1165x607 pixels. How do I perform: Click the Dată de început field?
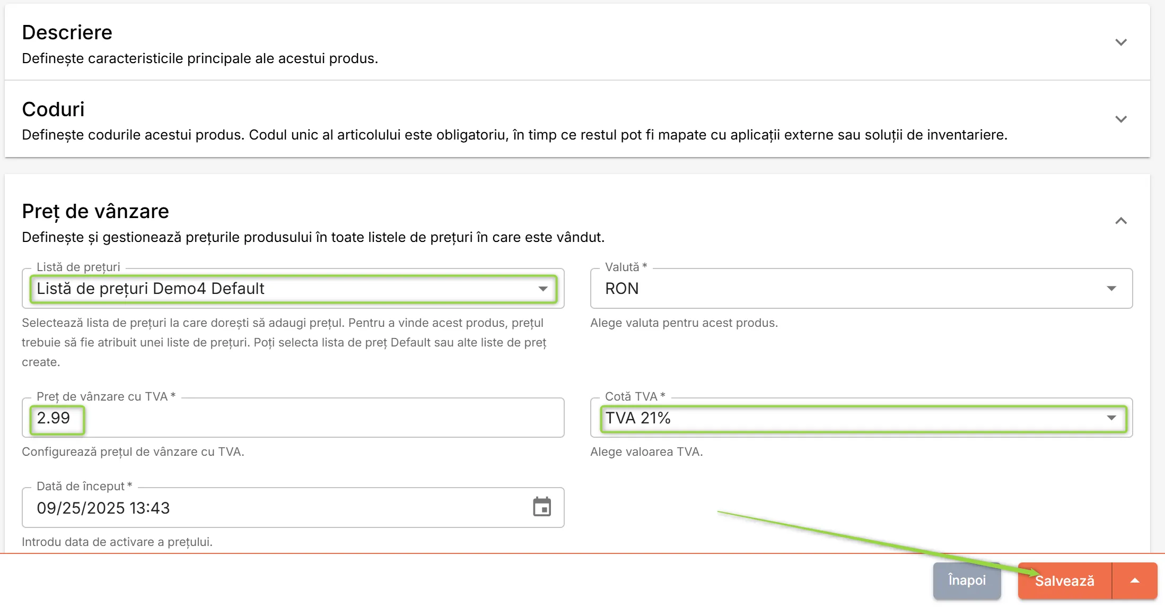(x=293, y=508)
